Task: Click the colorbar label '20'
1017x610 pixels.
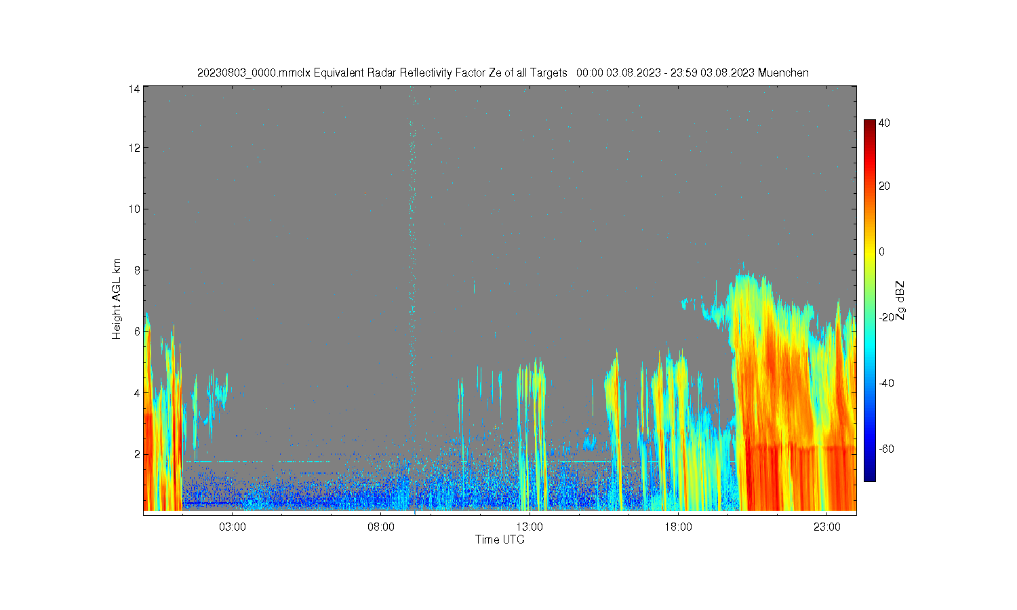Action: (884, 186)
